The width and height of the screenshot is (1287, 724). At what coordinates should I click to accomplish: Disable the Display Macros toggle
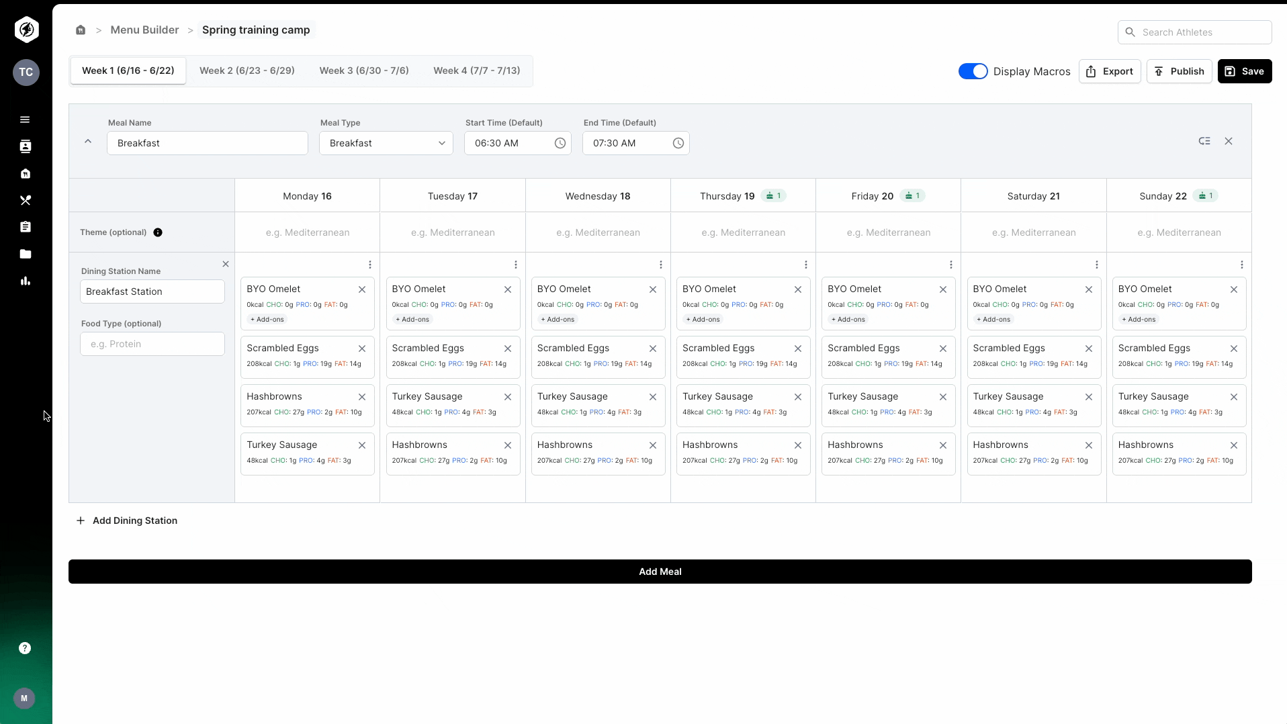(973, 71)
